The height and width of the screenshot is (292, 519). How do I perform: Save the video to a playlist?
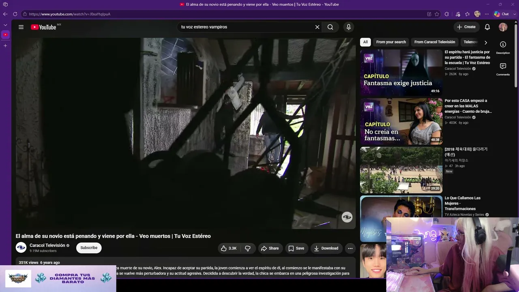coord(296,248)
